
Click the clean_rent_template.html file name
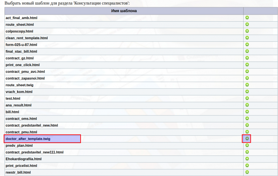27,38
